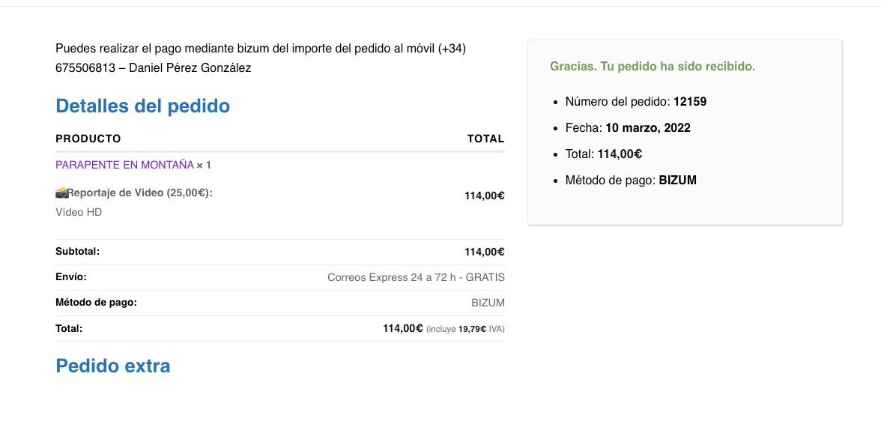This screenshot has height=442, width=881.
Task: Open the PARAPENTE EN MONTAÑA product link
Action: (x=124, y=165)
